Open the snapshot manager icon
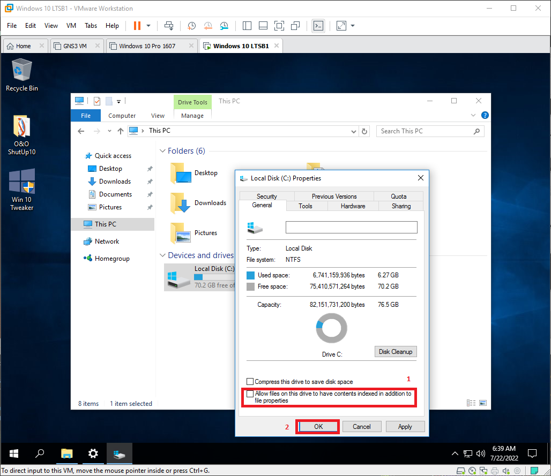The height and width of the screenshot is (476, 551). click(x=224, y=26)
